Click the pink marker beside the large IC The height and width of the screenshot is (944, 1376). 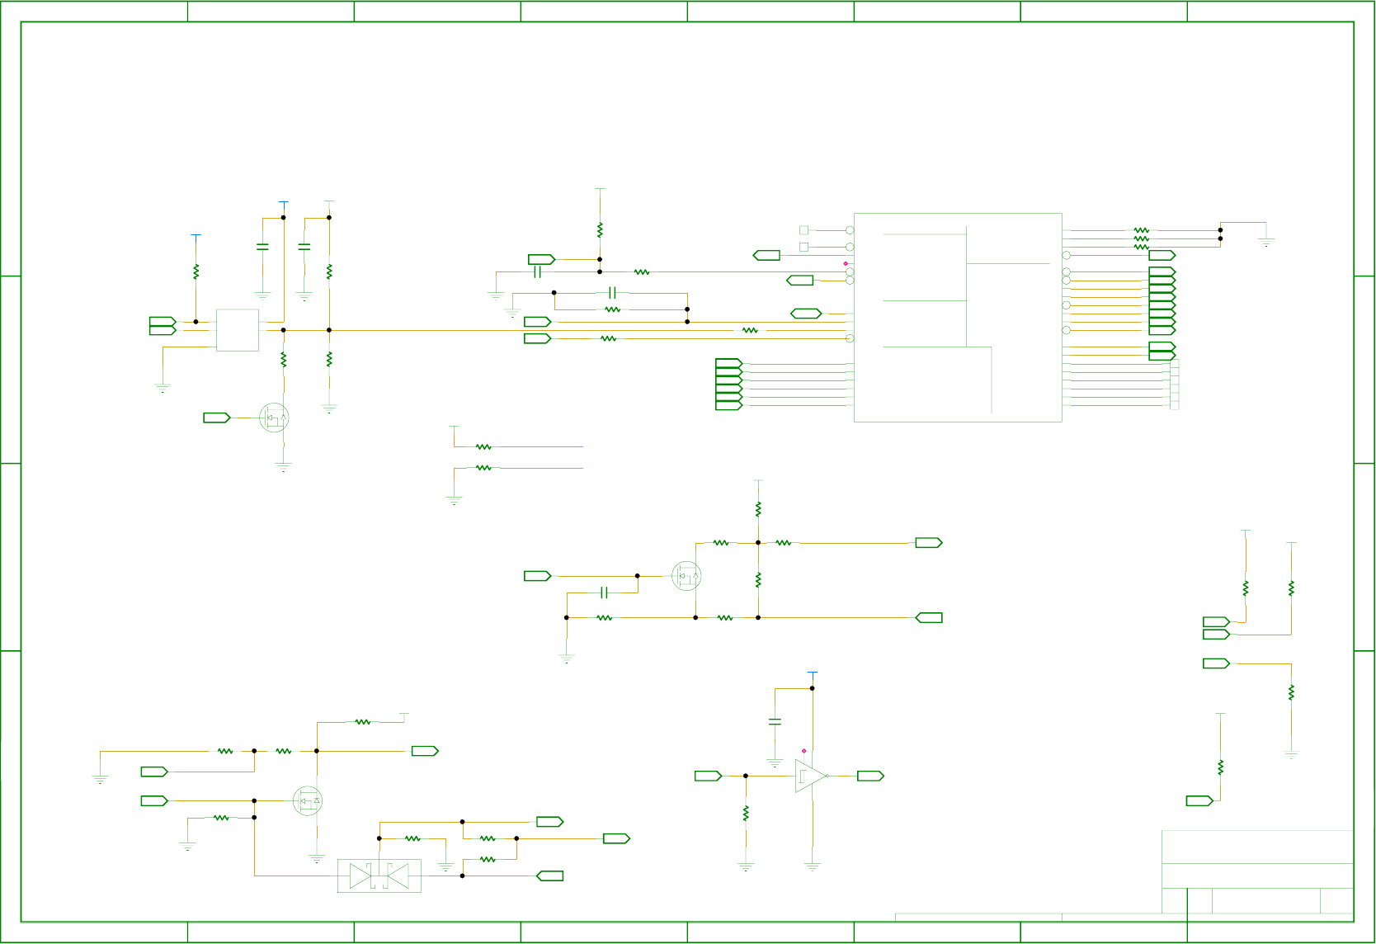(x=846, y=263)
